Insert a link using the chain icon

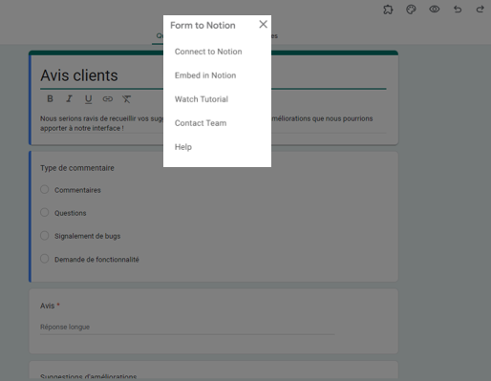pos(108,99)
